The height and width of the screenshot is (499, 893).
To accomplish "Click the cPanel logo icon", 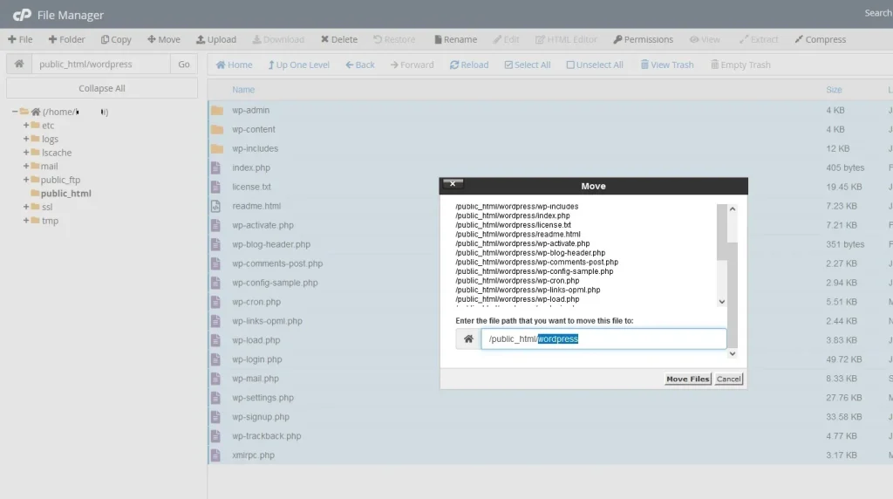I will [x=22, y=14].
